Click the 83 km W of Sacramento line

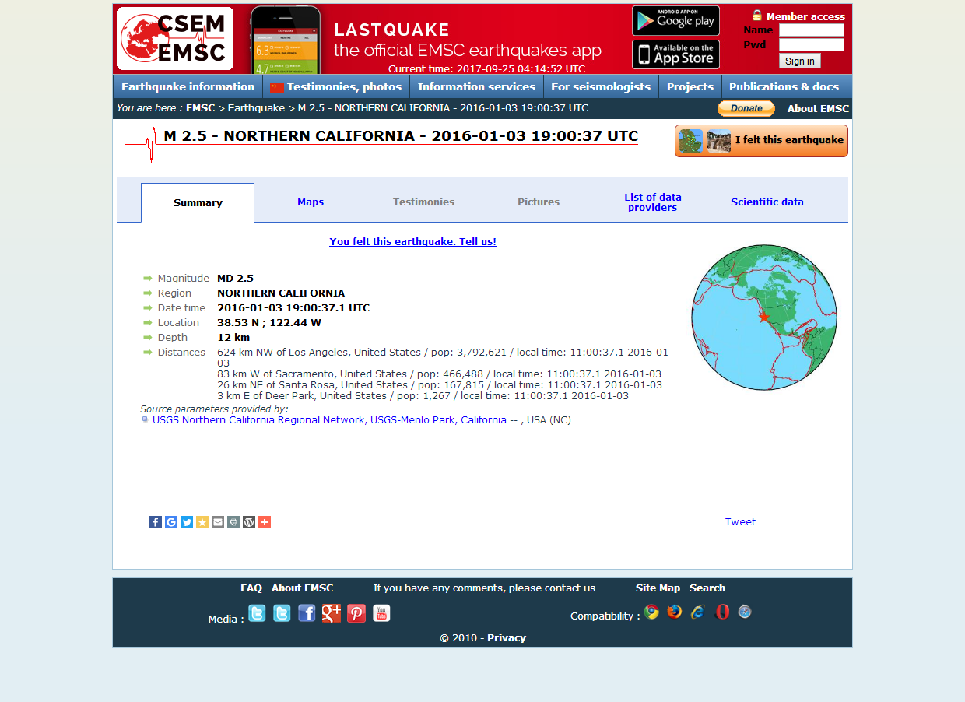click(x=439, y=374)
